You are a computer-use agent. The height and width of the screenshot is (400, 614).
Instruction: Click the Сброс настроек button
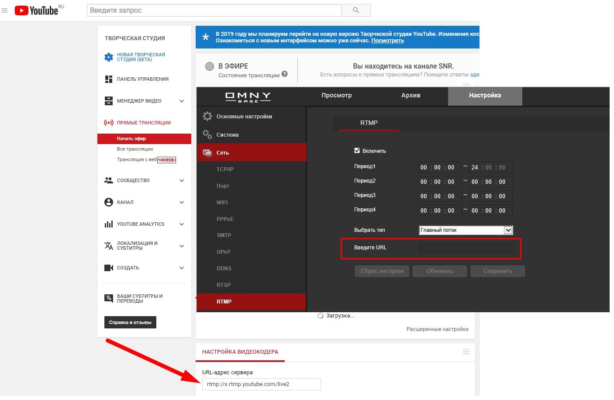pyautogui.click(x=382, y=271)
